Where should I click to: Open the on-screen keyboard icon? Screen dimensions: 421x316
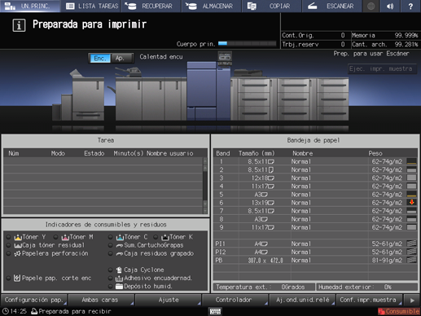click(215, 311)
